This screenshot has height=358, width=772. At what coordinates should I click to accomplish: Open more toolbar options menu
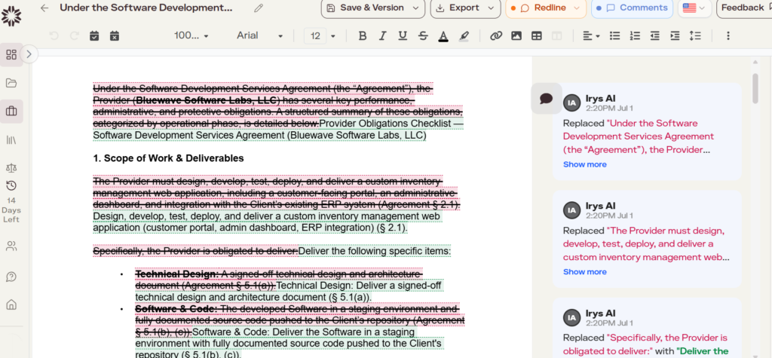click(x=728, y=36)
